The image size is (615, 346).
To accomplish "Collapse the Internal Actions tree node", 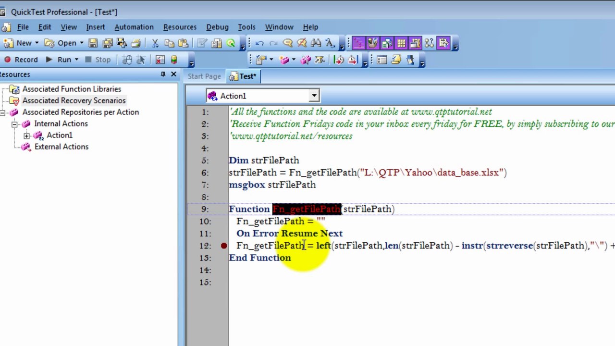I will 14,124.
